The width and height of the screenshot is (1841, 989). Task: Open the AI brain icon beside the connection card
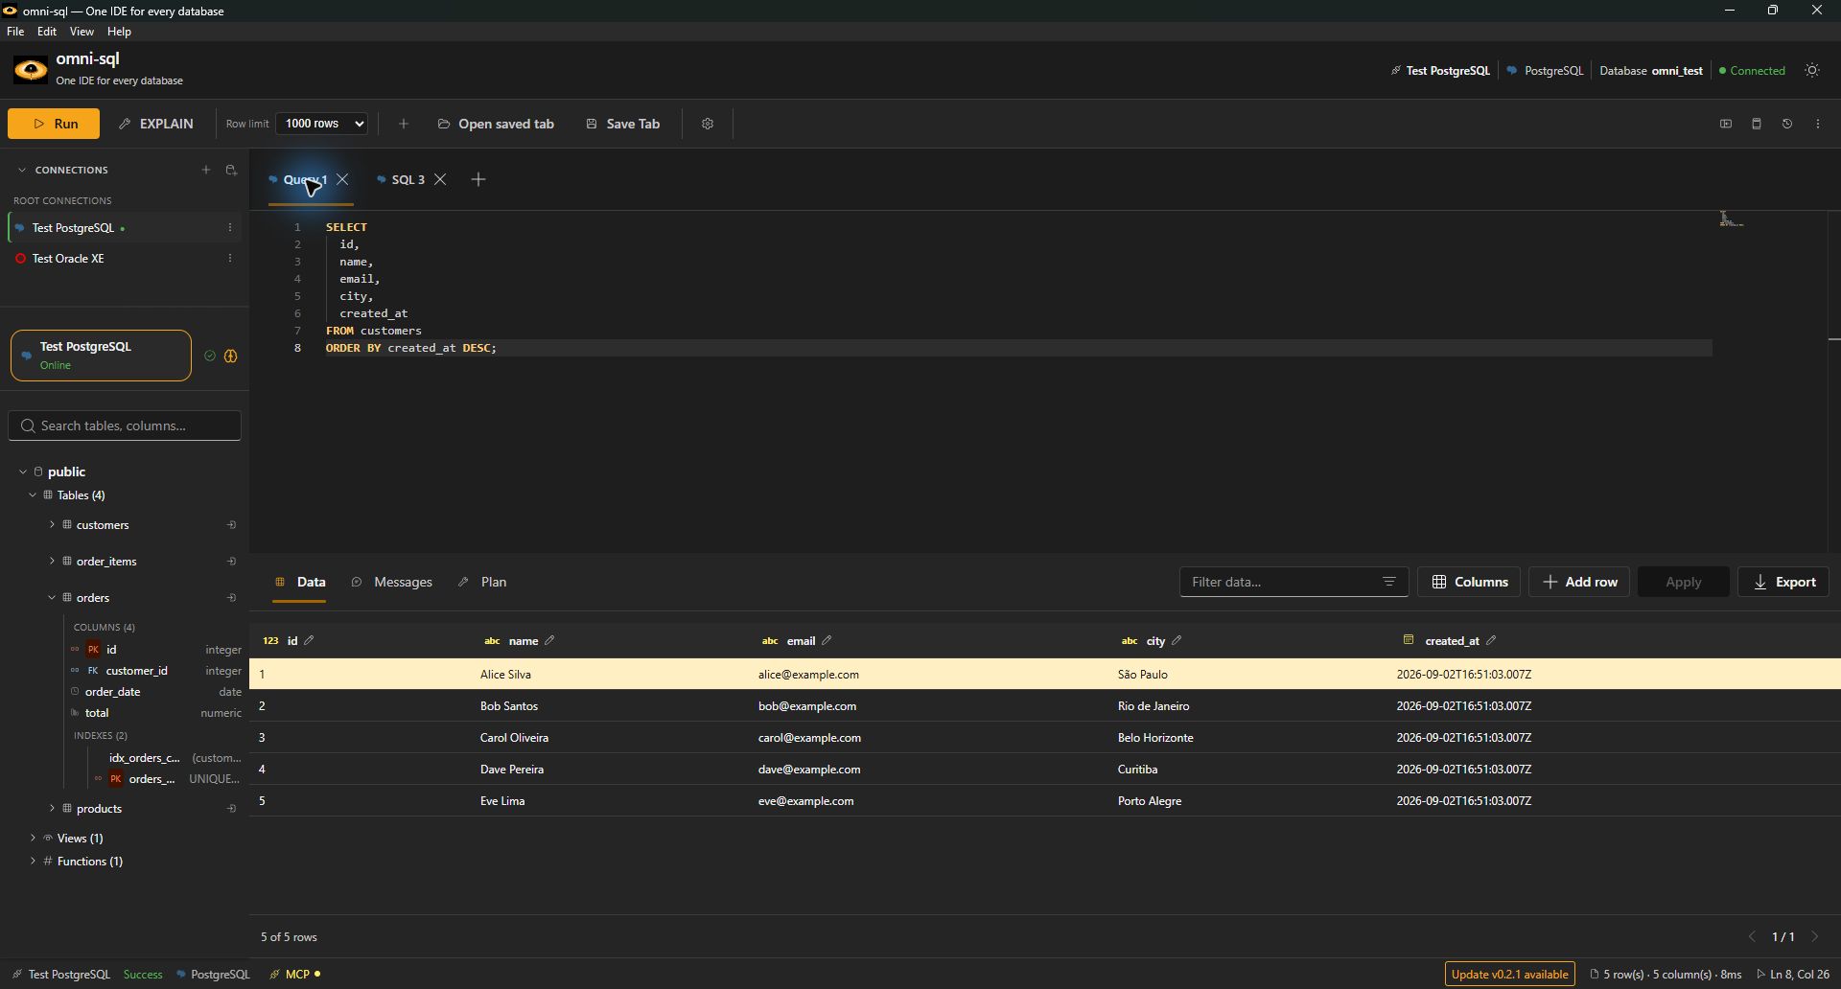[231, 356]
